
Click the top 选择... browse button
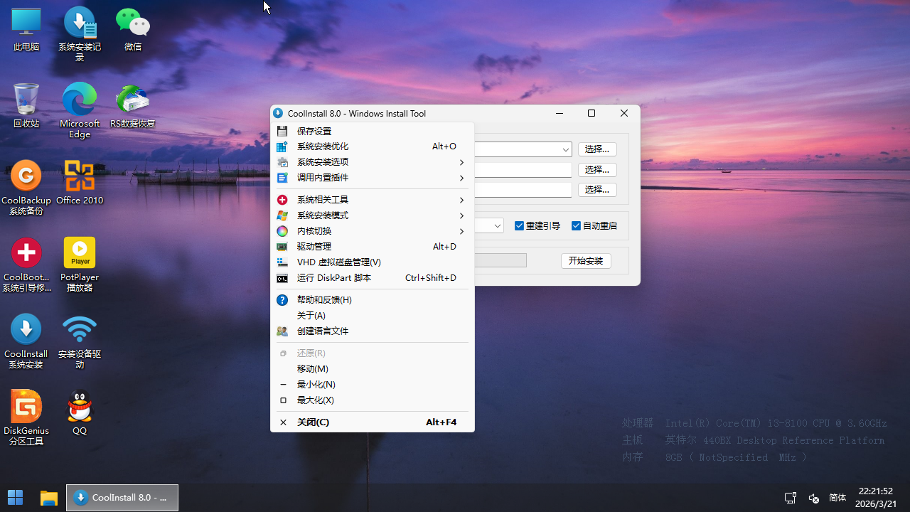click(596, 149)
